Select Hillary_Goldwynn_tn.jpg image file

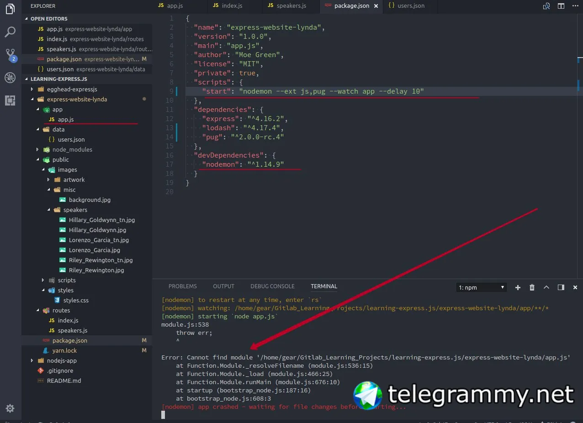click(x=102, y=220)
